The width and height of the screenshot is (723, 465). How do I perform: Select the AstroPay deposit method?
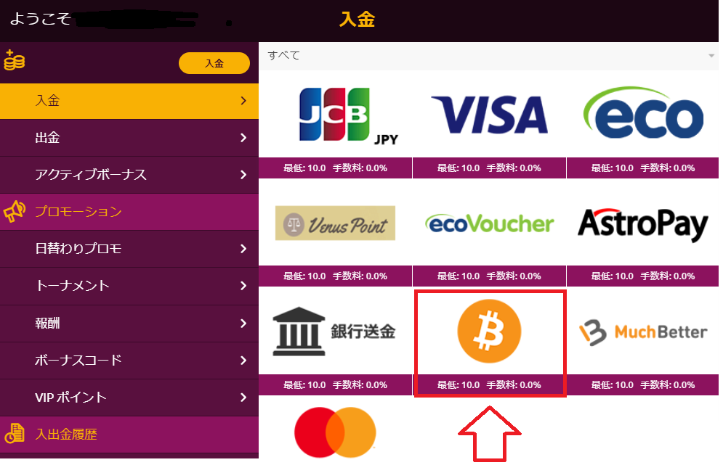point(643,225)
